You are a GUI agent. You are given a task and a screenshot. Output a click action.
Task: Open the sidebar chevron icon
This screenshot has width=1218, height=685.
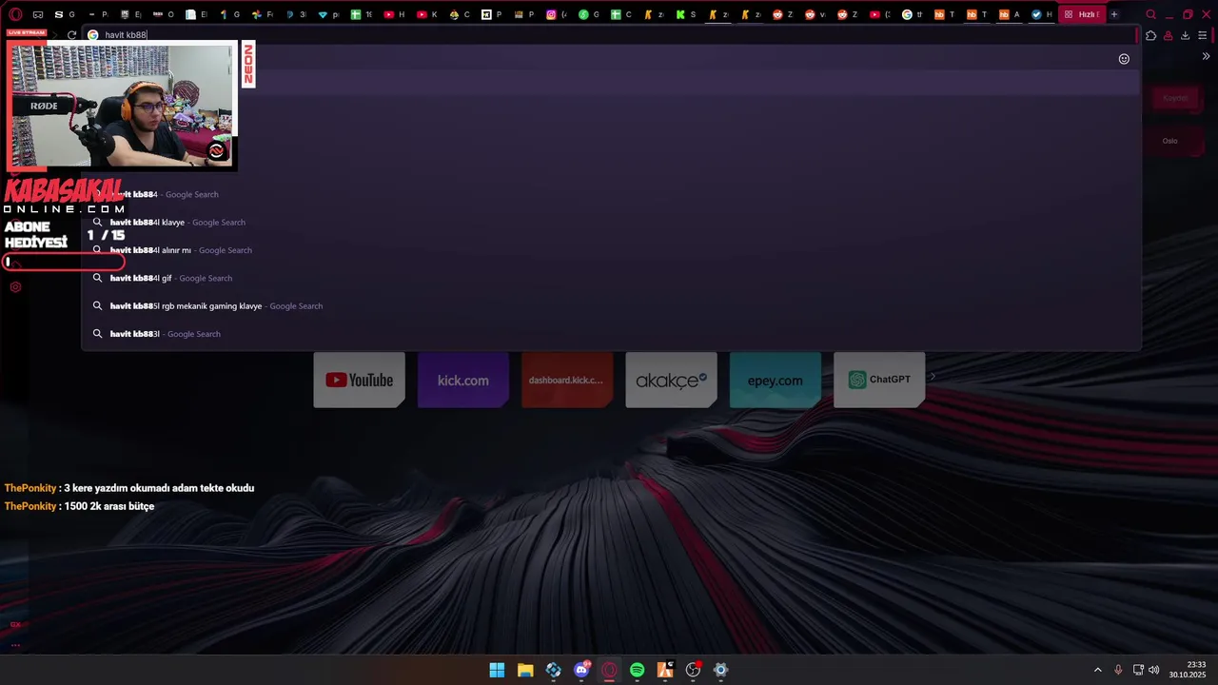click(1206, 56)
